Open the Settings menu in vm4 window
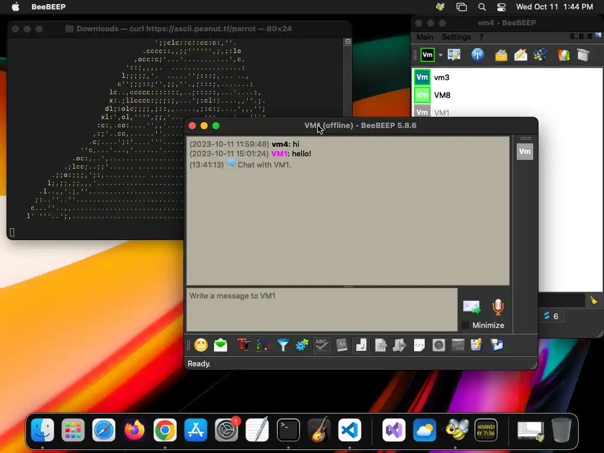Viewport: 604px width, 453px height. [x=456, y=37]
